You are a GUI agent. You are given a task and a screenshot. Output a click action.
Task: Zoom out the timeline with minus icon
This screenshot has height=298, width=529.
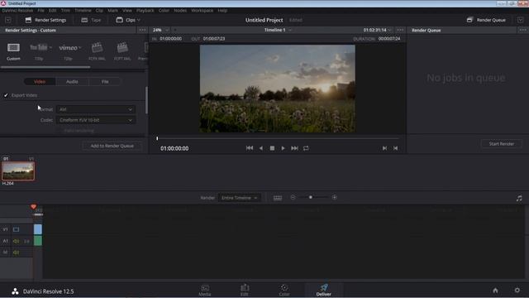pos(293,197)
